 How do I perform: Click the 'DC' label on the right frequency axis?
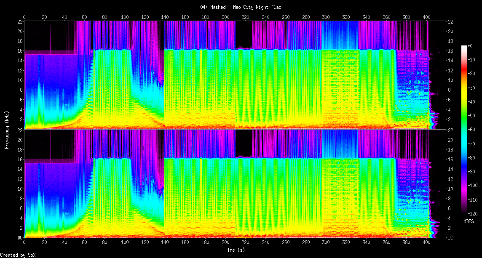click(451, 237)
